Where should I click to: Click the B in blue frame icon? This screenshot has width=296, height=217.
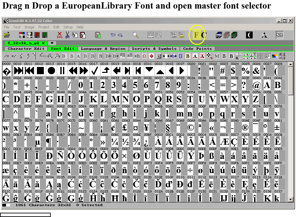[x=181, y=56]
